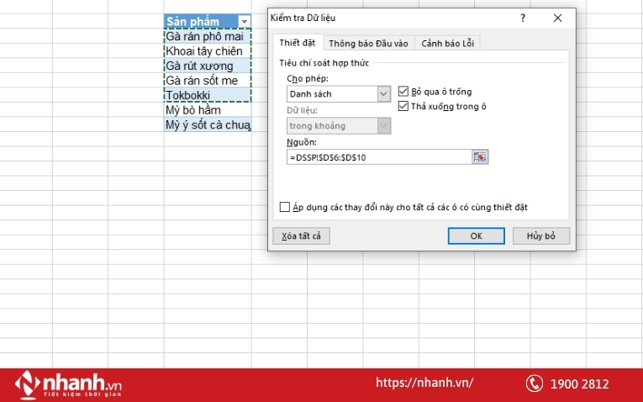The width and height of the screenshot is (643, 402).
Task: Click the Xóa tất cả button
Action: [301, 236]
